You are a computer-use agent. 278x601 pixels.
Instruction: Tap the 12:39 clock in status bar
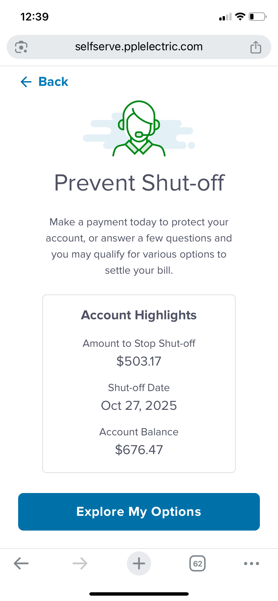(35, 16)
